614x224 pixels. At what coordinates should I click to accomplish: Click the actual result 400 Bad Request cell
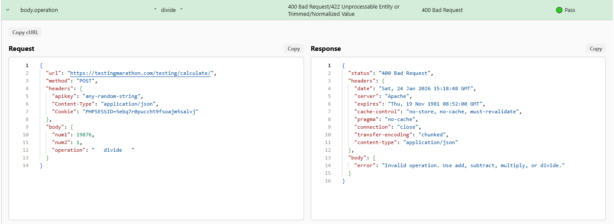pyautogui.click(x=442, y=10)
